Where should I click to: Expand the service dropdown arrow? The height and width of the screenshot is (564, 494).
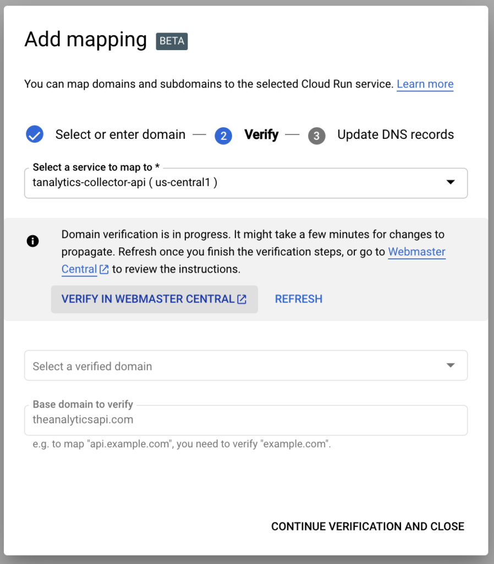click(x=451, y=182)
